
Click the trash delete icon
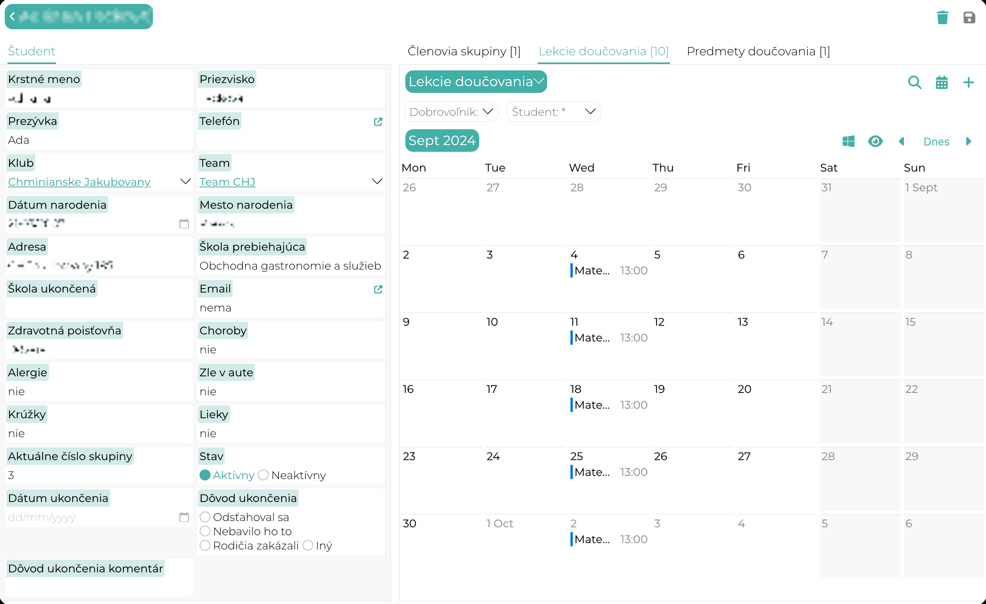[x=943, y=18]
